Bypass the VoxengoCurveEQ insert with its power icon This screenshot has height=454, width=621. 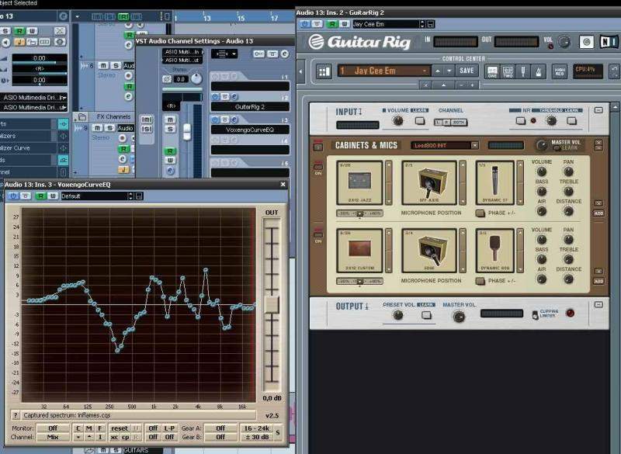[215, 120]
